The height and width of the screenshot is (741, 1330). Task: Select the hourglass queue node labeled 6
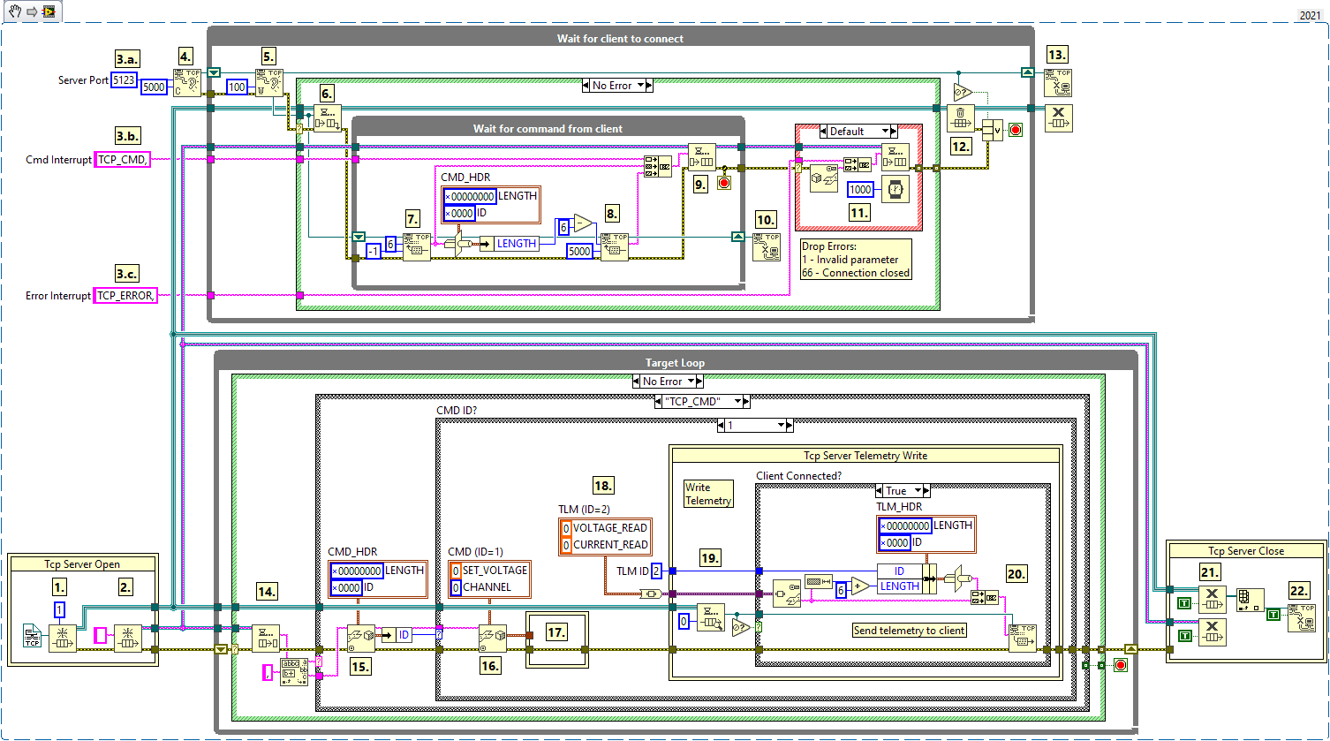[329, 117]
